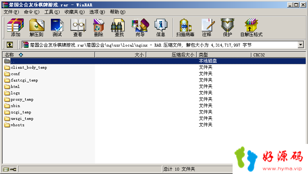Click the uwsgi_temp folder icon
Image resolution: width=308 pixels, height=174 pixels.
pyautogui.click(x=7, y=119)
